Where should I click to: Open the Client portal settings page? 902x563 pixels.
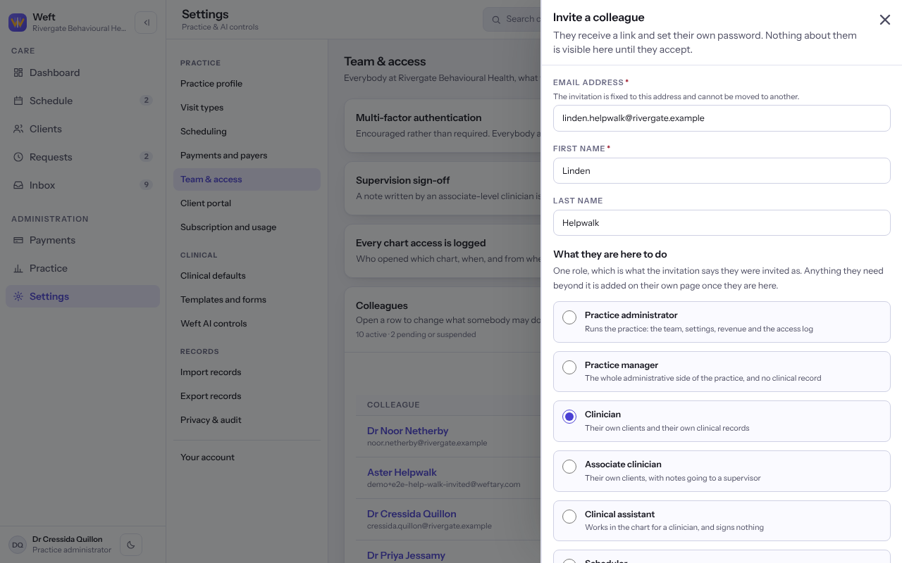click(x=247, y=203)
